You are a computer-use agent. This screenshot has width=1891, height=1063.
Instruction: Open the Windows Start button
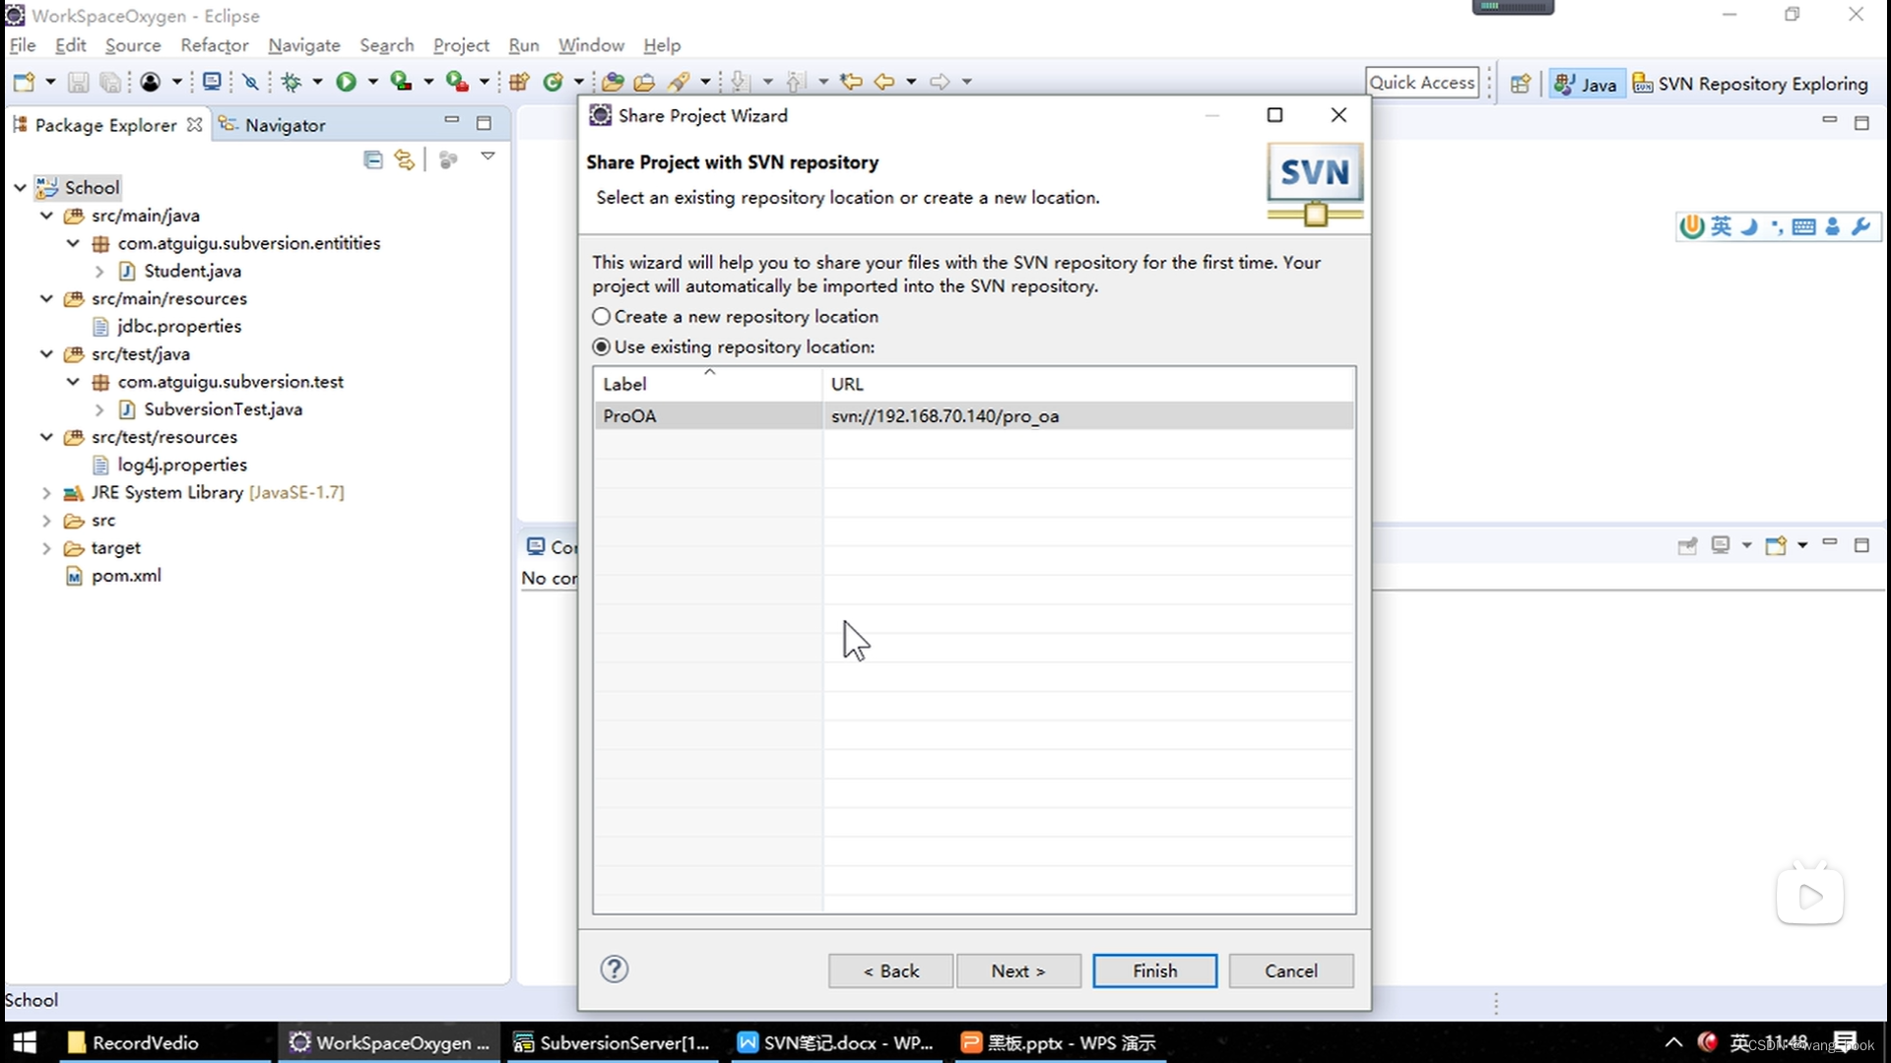click(24, 1042)
